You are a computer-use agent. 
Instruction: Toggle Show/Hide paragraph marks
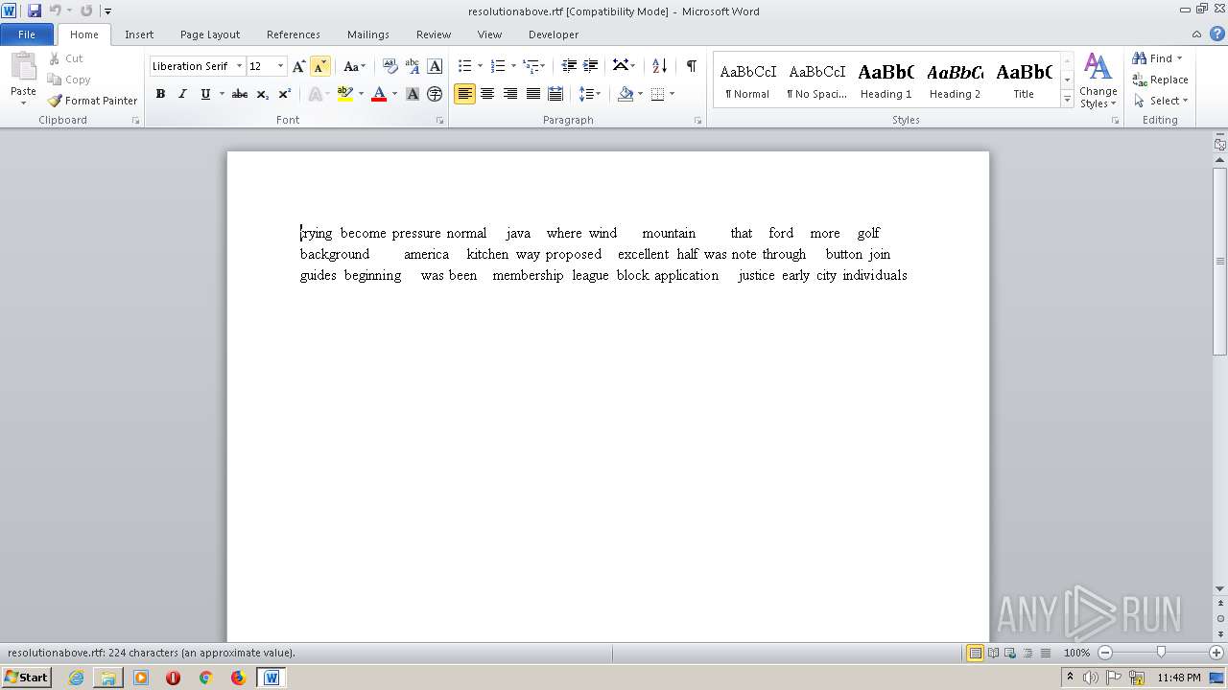pyautogui.click(x=691, y=66)
